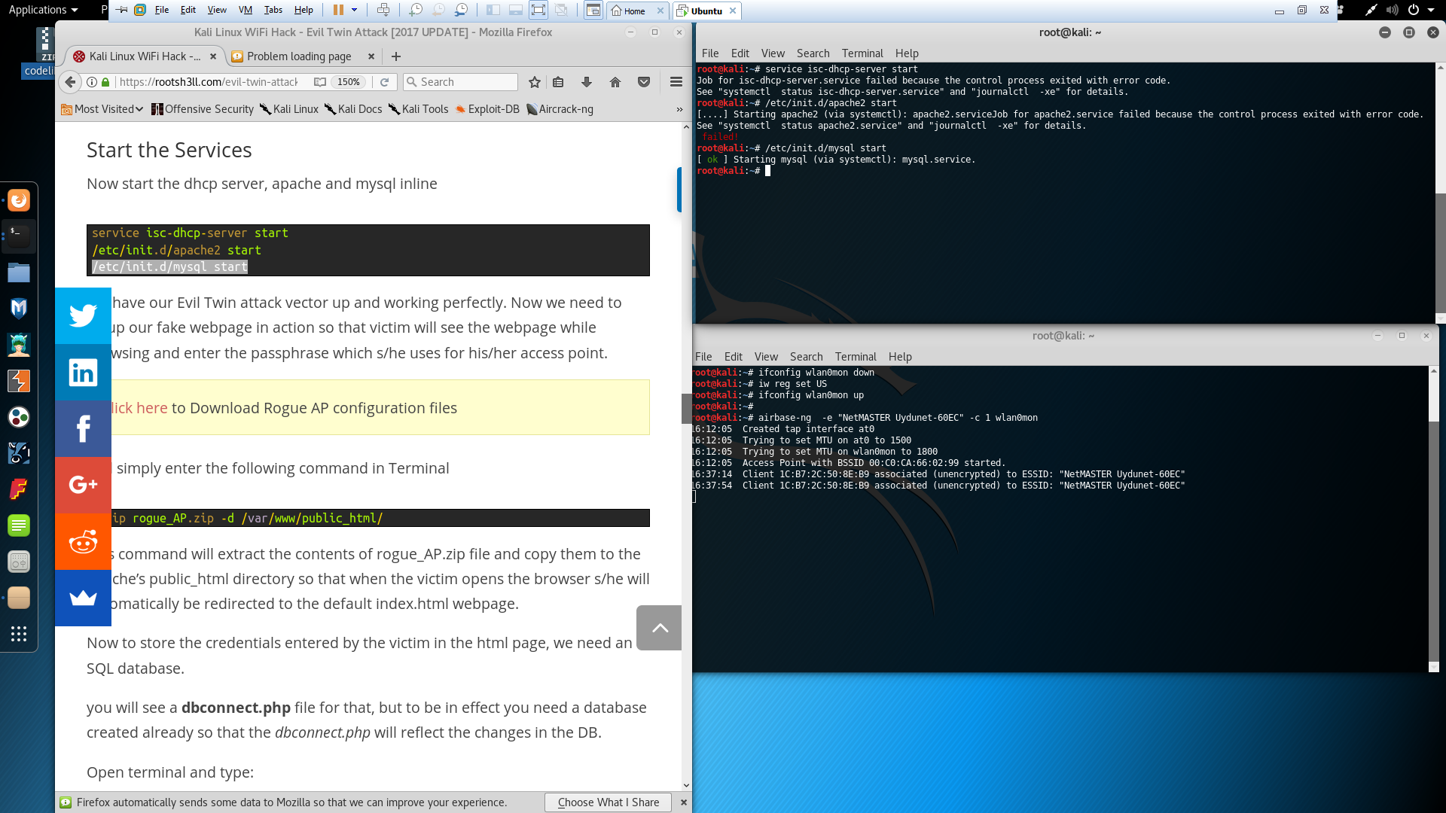Click the Firefox page vertical scrollbar thumb
1446x813 pixels.
point(686,408)
